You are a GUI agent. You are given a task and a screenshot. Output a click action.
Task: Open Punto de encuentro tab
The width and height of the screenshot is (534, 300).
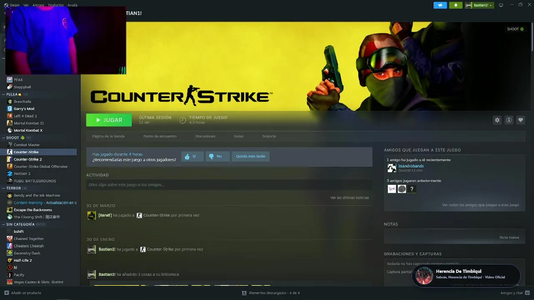pyautogui.click(x=160, y=136)
